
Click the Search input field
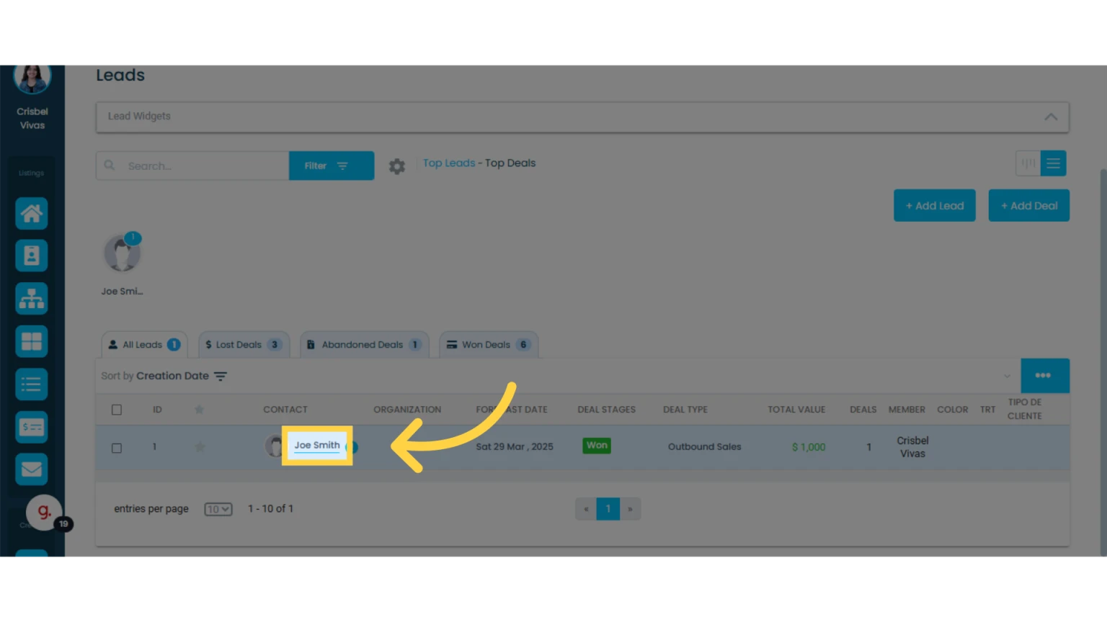pyautogui.click(x=192, y=166)
